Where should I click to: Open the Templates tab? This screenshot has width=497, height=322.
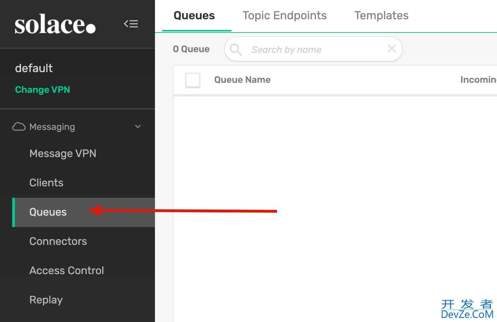(x=381, y=15)
